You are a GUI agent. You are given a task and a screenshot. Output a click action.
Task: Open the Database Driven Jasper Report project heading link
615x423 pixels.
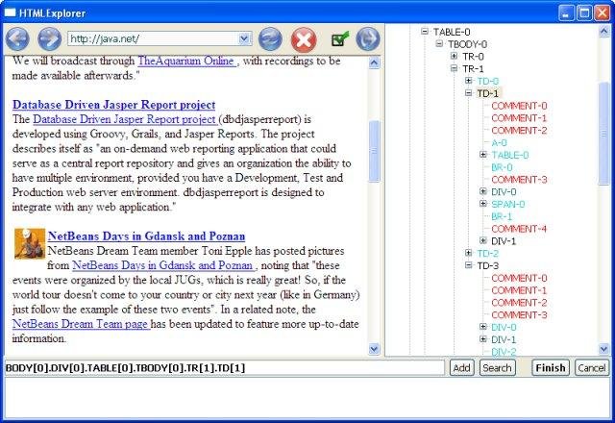coord(113,105)
